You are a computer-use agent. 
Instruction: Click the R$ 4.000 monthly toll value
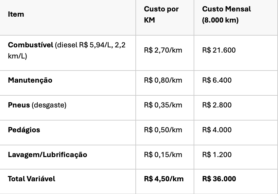coord(217,130)
